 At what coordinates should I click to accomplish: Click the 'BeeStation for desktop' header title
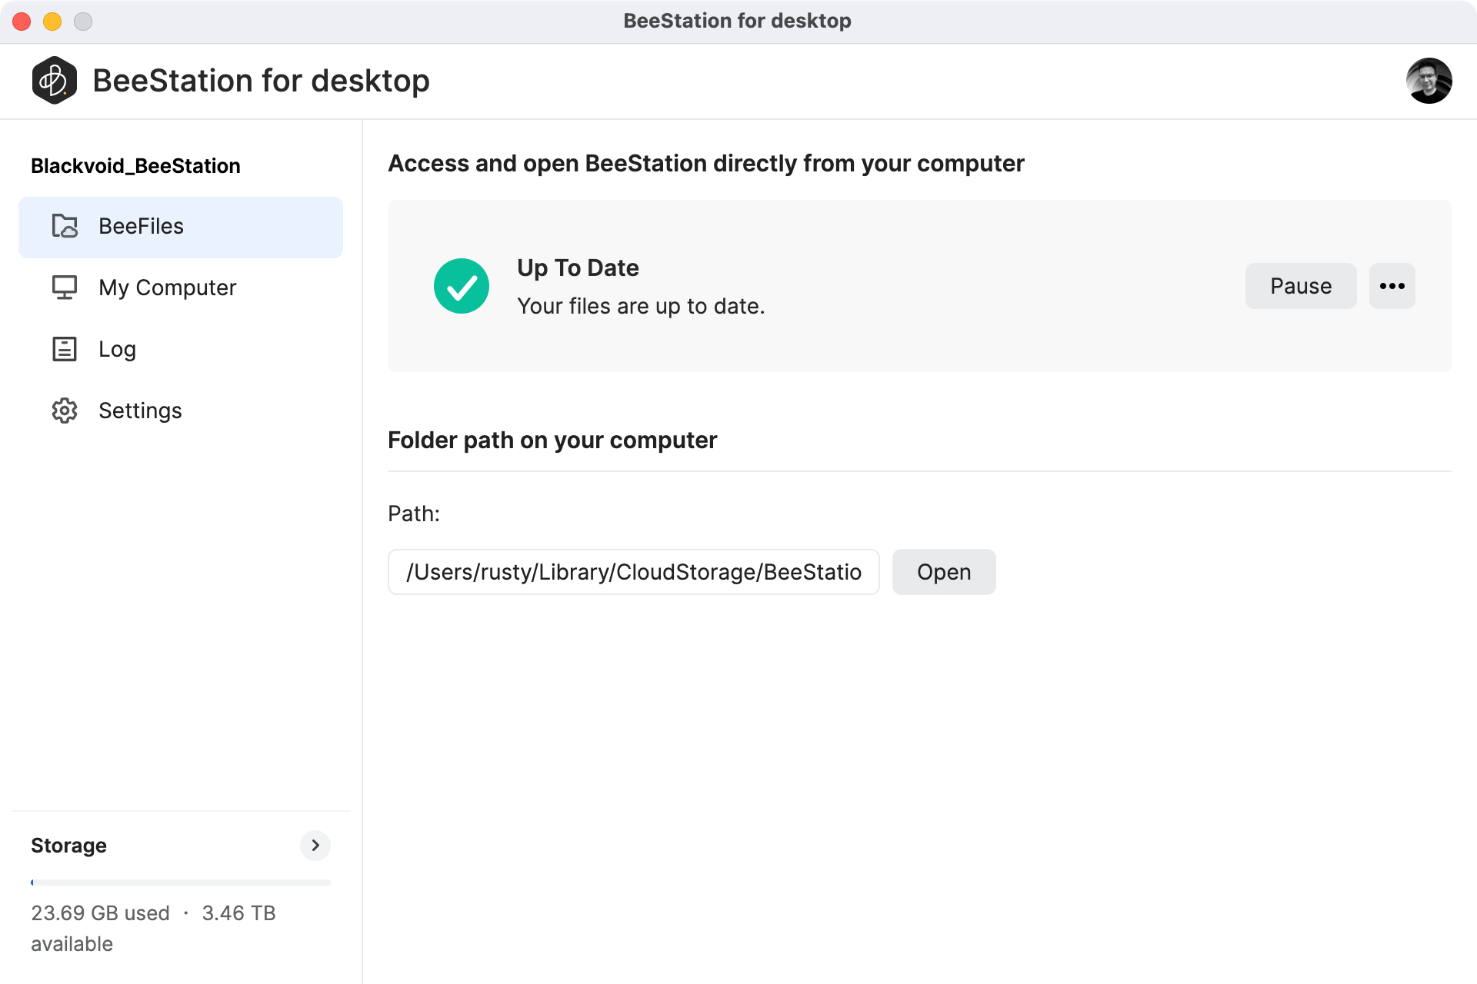pos(261,81)
